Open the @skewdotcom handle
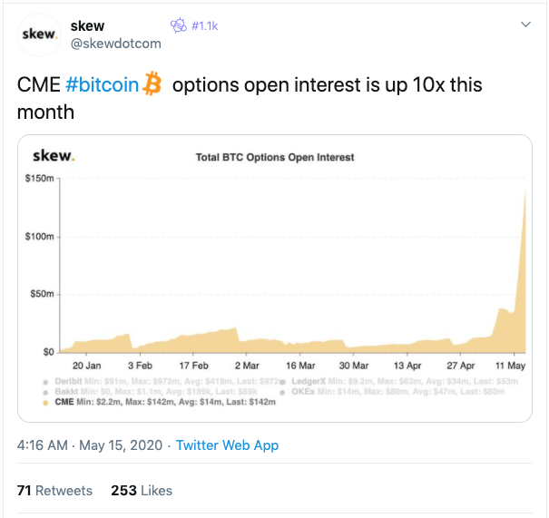This screenshot has height=518, width=549. tap(116, 44)
